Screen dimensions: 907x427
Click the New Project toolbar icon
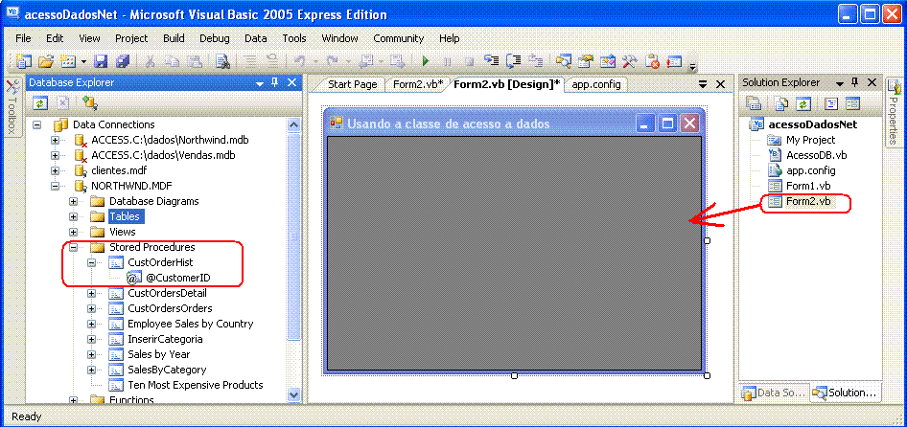tap(24, 61)
